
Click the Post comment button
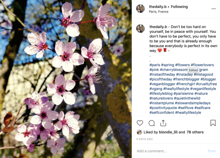point(212,151)
